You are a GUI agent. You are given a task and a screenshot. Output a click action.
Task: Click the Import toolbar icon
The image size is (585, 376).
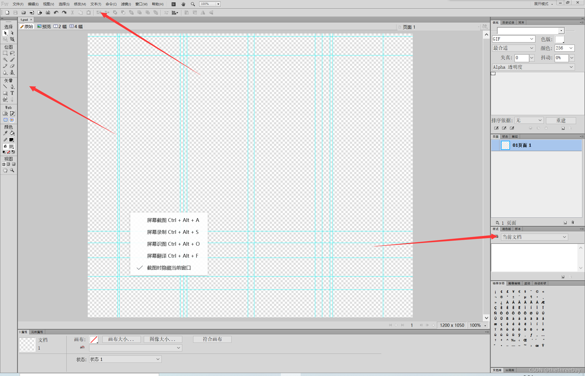(x=32, y=13)
